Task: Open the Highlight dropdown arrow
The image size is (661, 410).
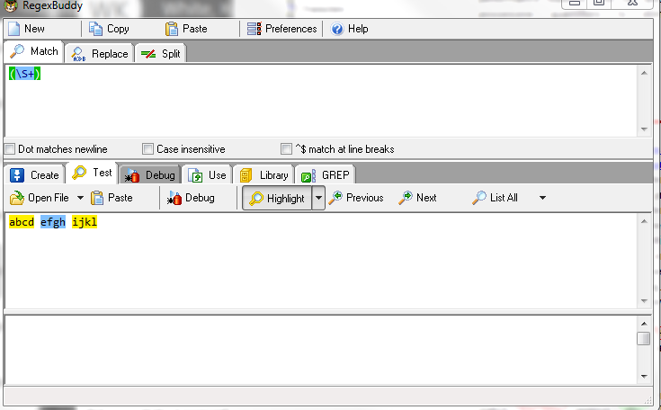Action: (318, 198)
